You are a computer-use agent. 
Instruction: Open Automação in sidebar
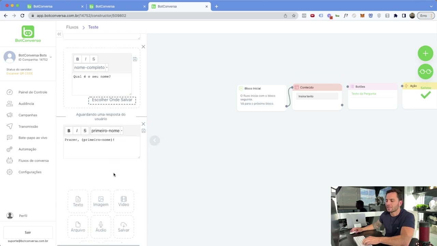(27, 149)
